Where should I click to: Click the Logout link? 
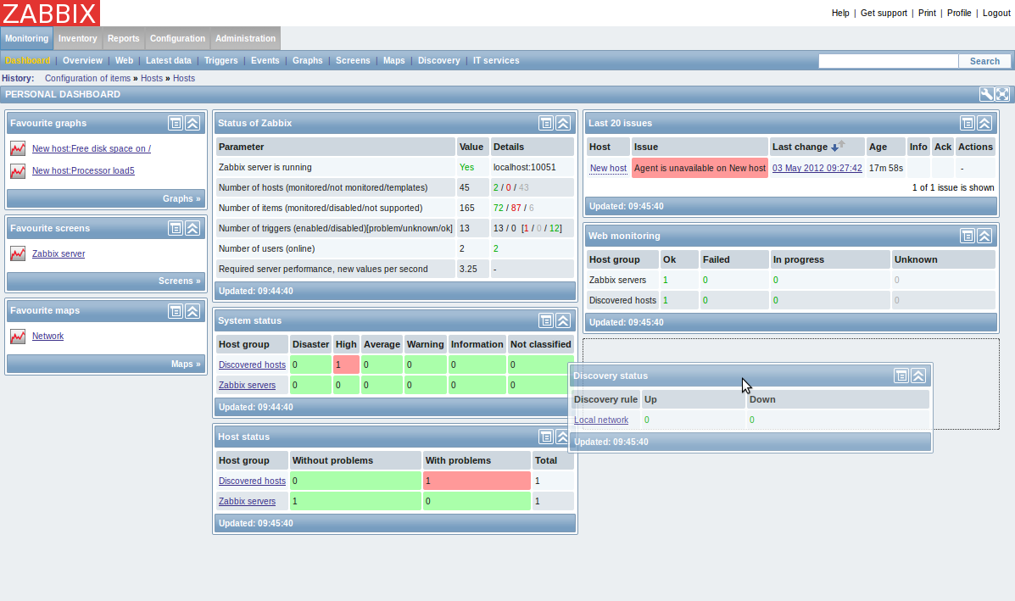pos(996,13)
